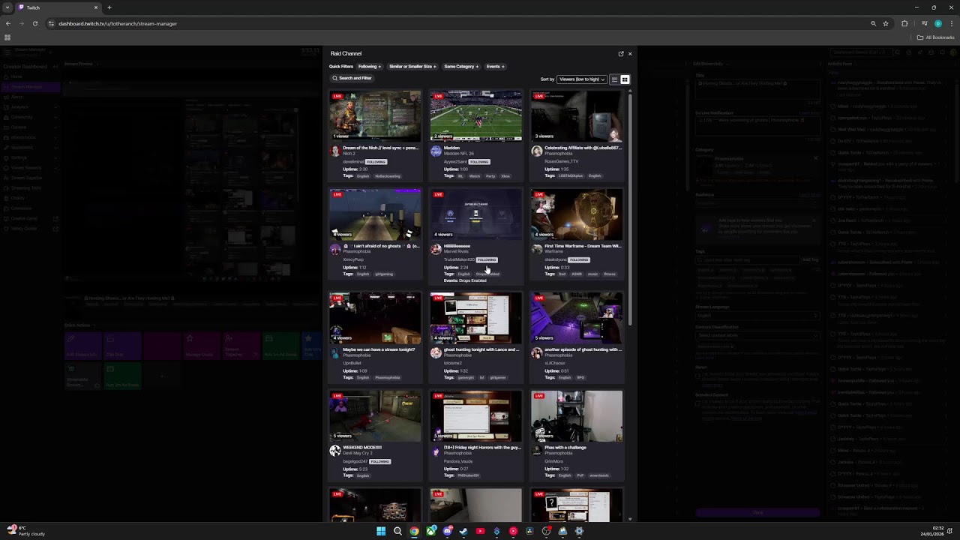Open Search and Filter
This screenshot has height=540, width=960.
coord(352,78)
